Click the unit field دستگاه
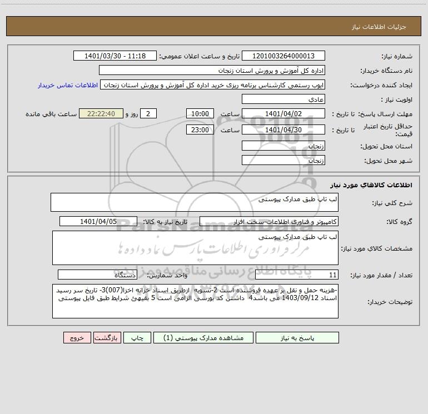Screen dimensions: 428x414 tap(97, 275)
